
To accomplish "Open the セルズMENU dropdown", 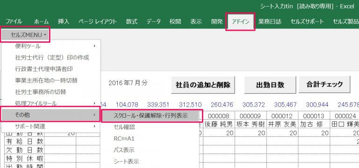I will (x=25, y=35).
